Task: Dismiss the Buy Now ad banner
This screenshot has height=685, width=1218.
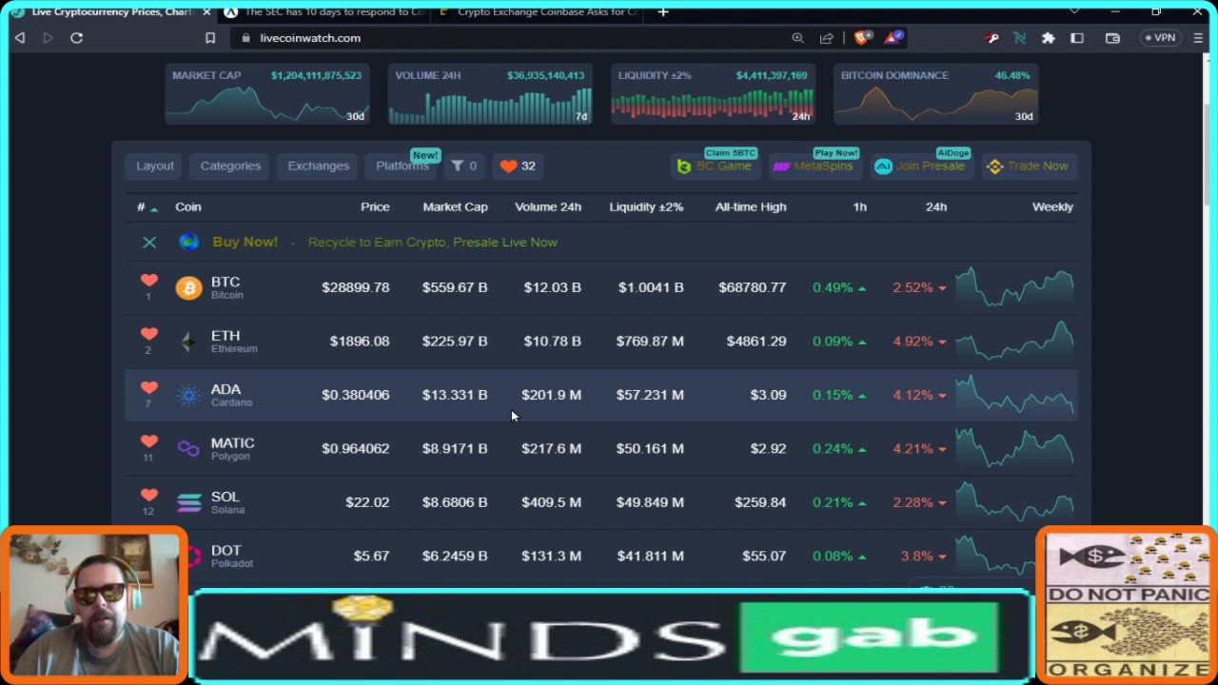Action: (149, 243)
